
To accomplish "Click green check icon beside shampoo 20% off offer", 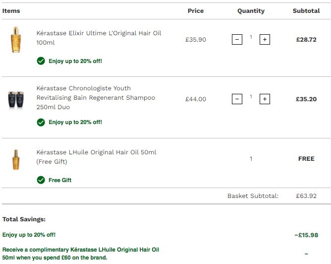I will pyautogui.click(x=41, y=122).
